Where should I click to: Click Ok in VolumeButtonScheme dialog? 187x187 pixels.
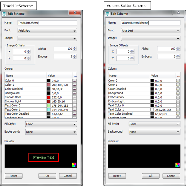coord(151,176)
